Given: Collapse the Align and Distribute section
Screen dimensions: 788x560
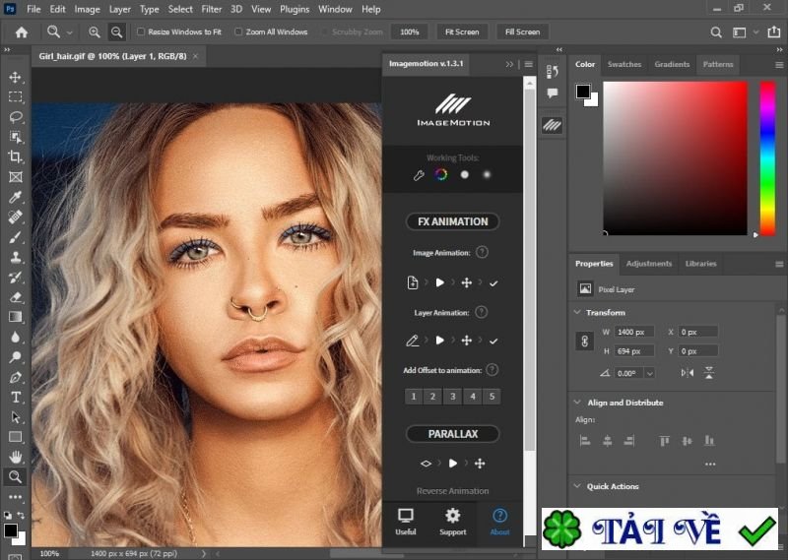Looking at the screenshot, I should [x=577, y=403].
